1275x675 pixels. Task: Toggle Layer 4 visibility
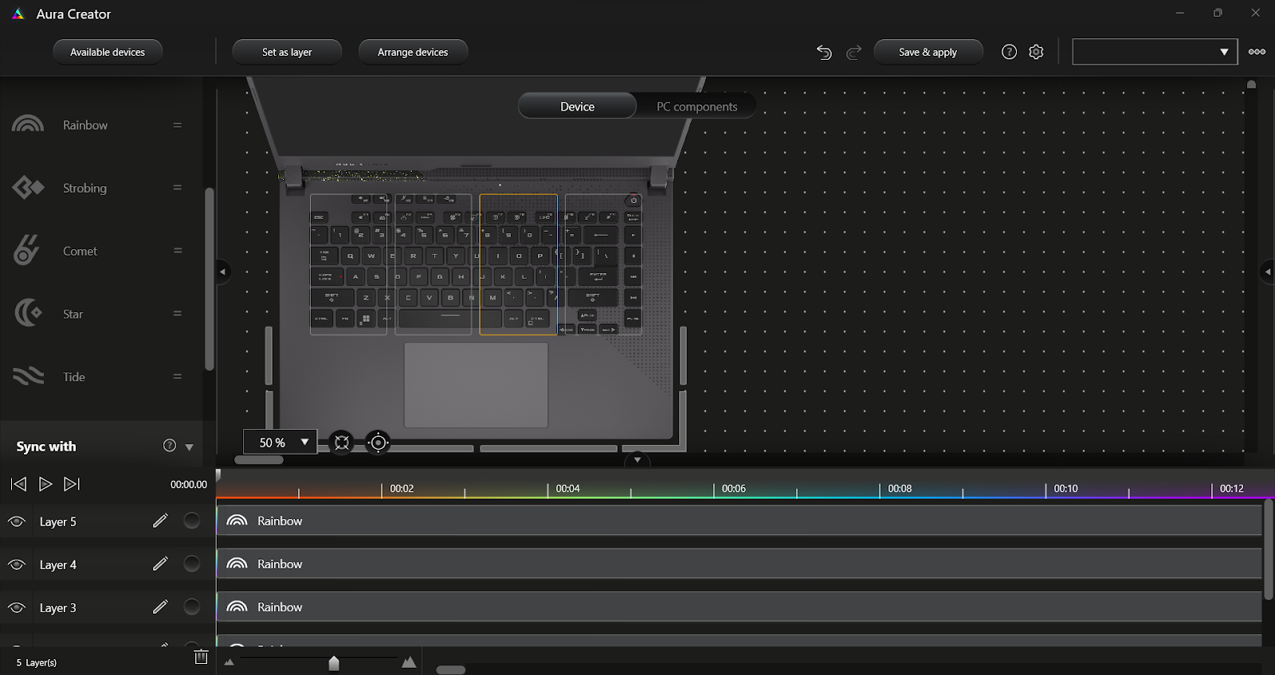tap(17, 564)
